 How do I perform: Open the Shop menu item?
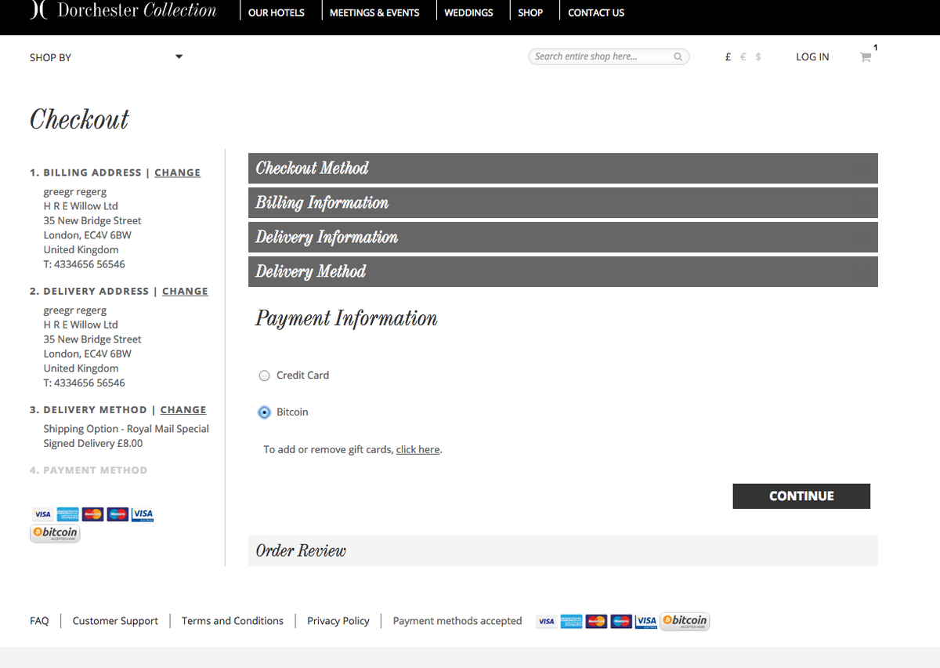click(530, 13)
